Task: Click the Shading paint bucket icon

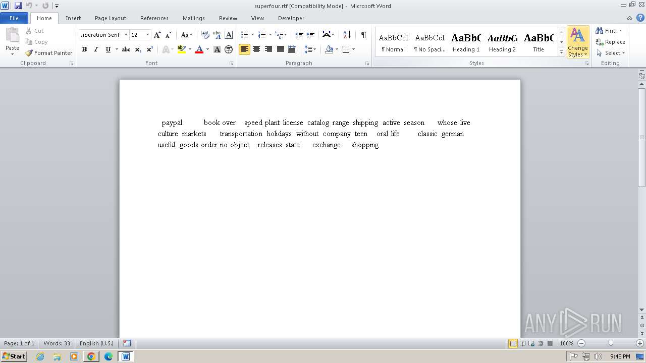Action: click(x=329, y=49)
